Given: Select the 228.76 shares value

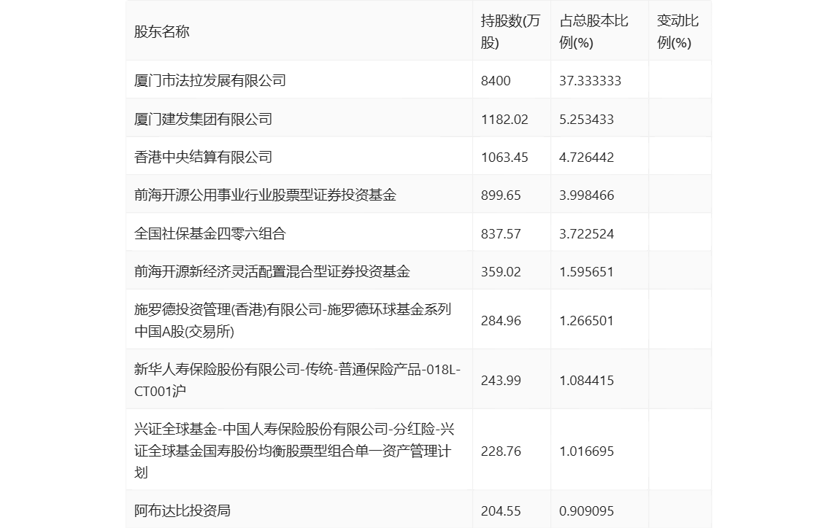Looking at the screenshot, I should pyautogui.click(x=501, y=451).
